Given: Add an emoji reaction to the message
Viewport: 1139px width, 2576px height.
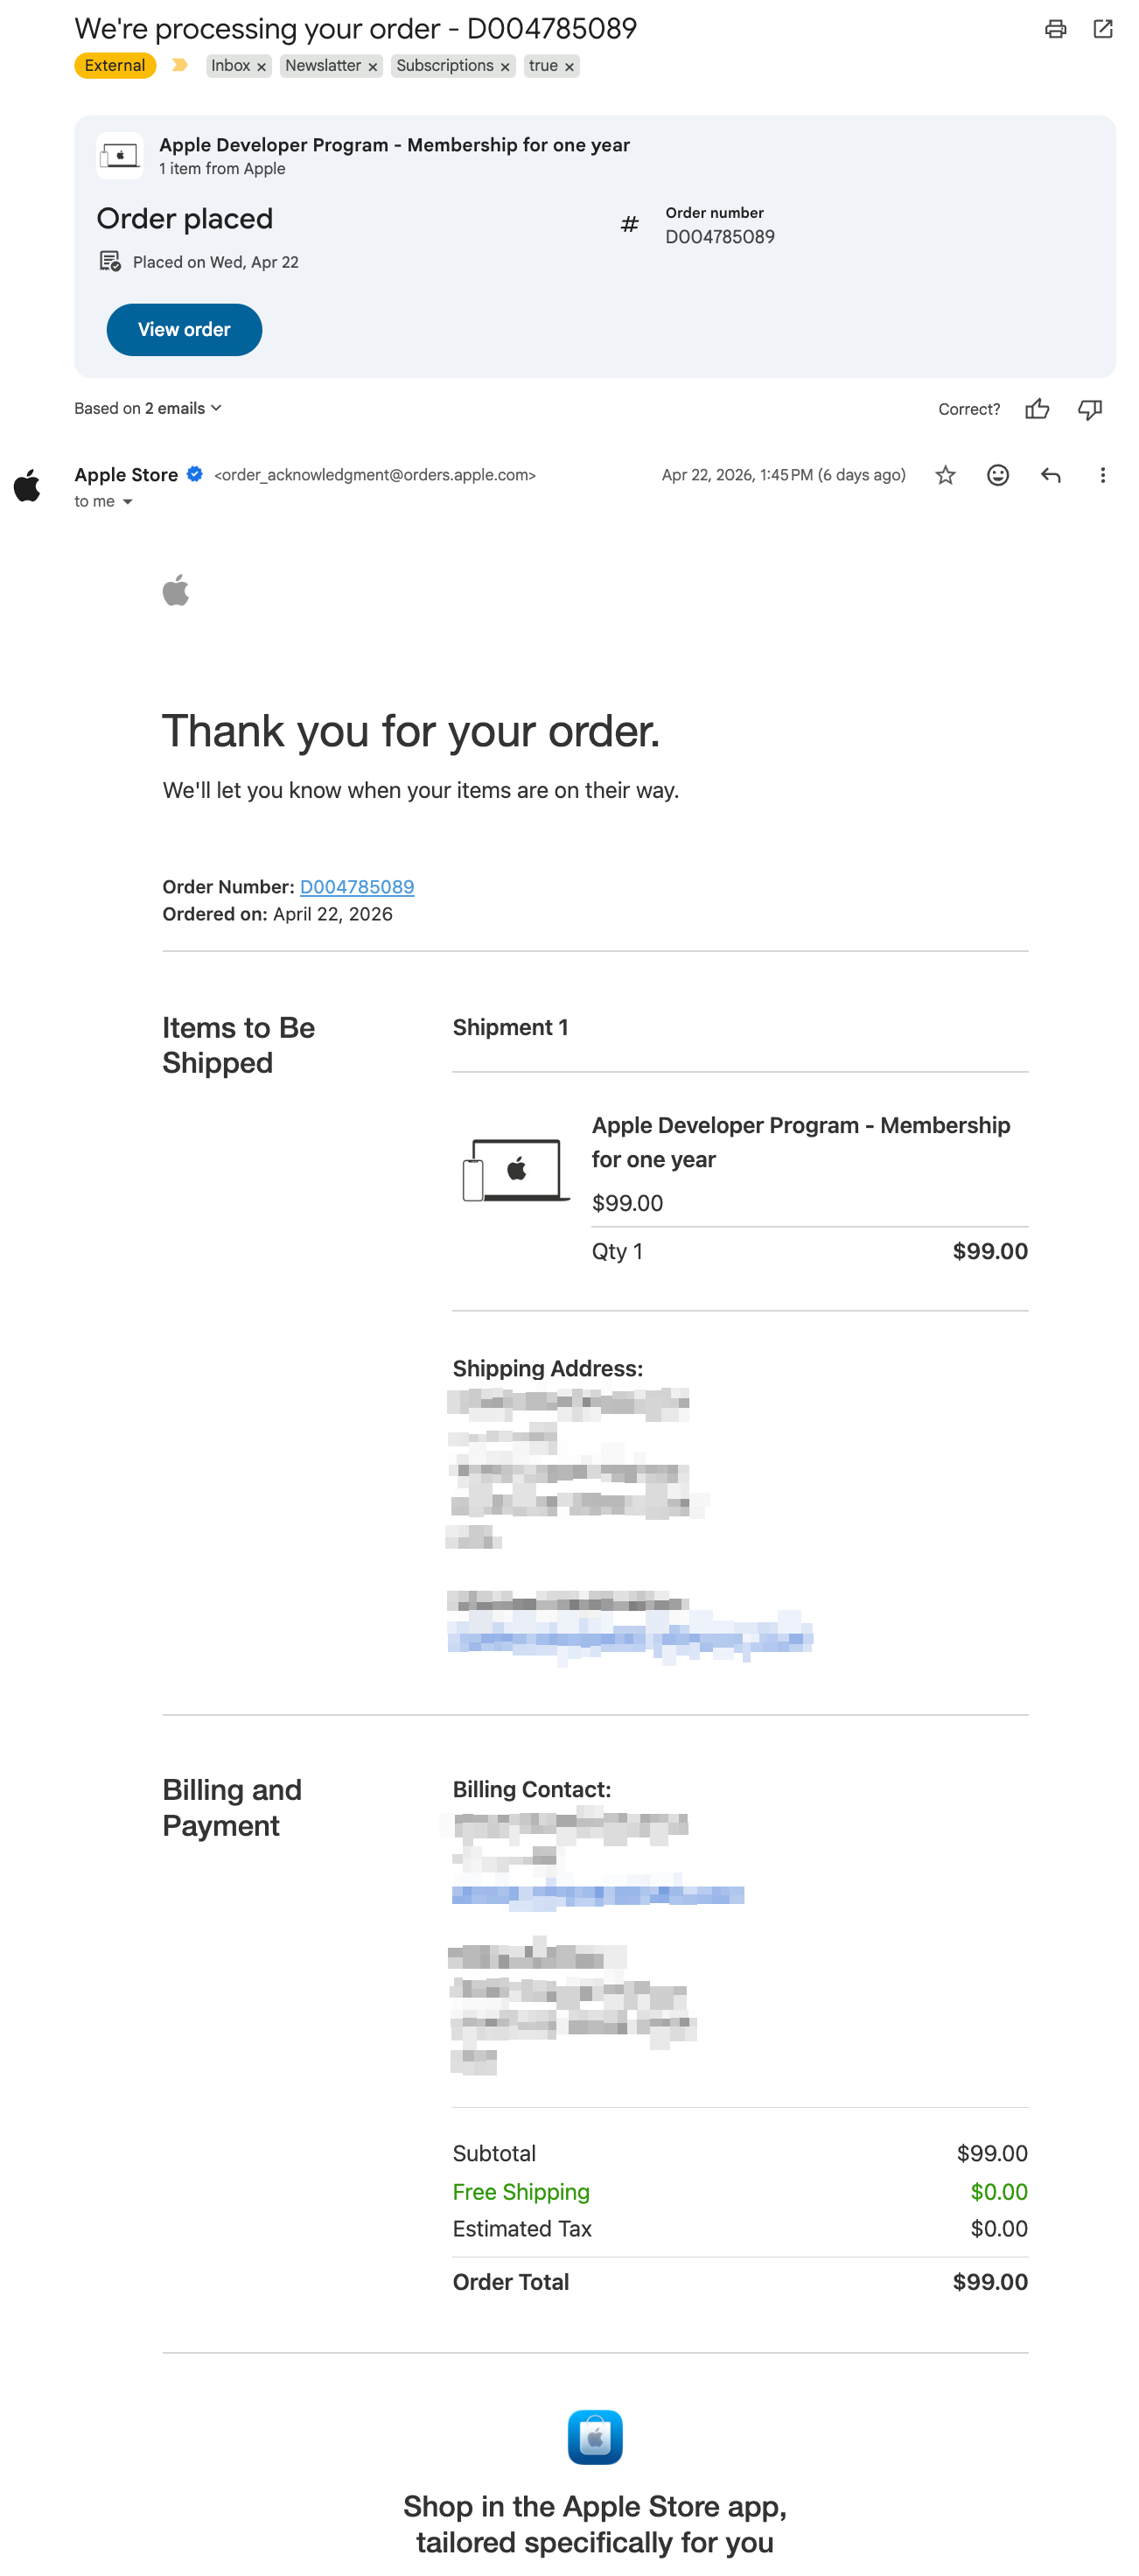Looking at the screenshot, I should pyautogui.click(x=997, y=475).
